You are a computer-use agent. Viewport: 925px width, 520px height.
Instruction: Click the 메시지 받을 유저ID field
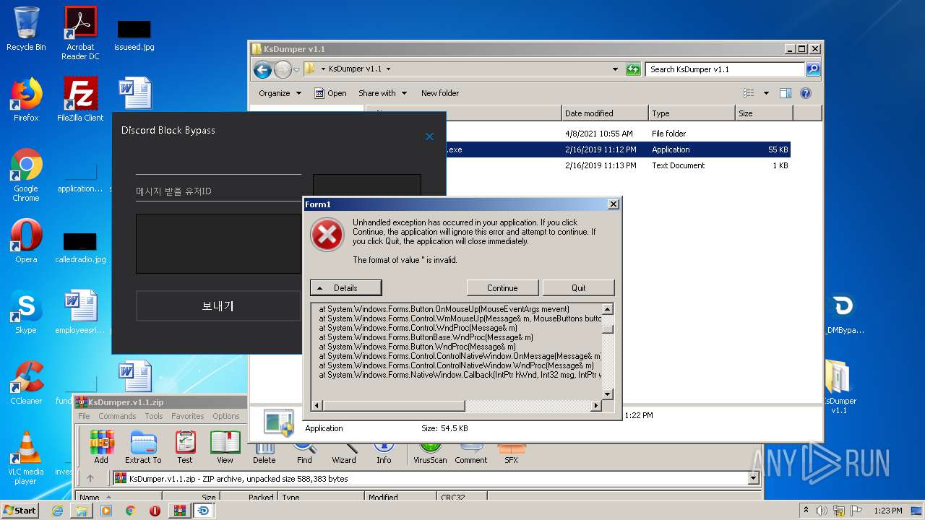(218, 191)
